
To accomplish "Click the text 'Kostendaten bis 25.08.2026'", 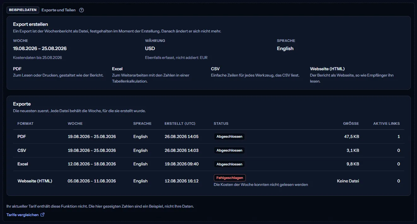I will click(38, 58).
